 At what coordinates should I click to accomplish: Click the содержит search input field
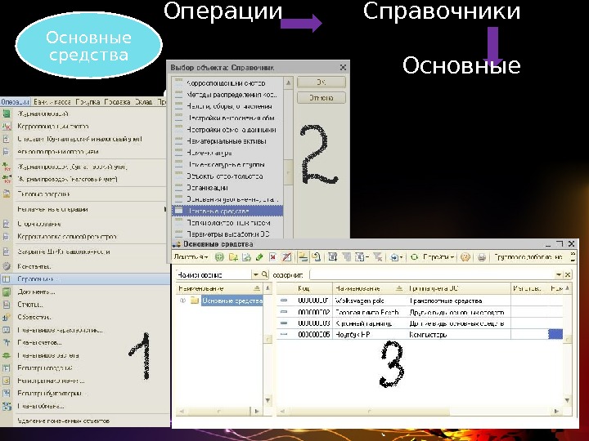tap(432, 275)
